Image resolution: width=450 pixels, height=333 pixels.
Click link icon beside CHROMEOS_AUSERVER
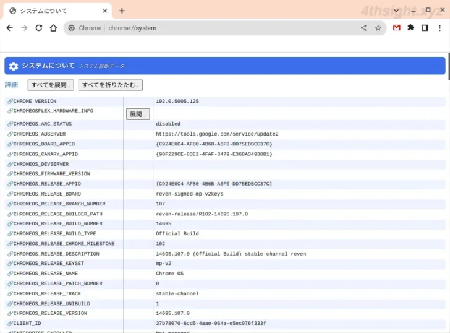11,134
